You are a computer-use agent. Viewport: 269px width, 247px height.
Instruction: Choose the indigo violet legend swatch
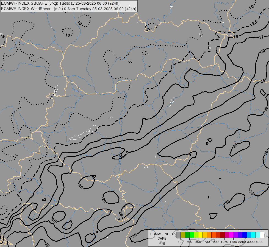tap(240, 235)
